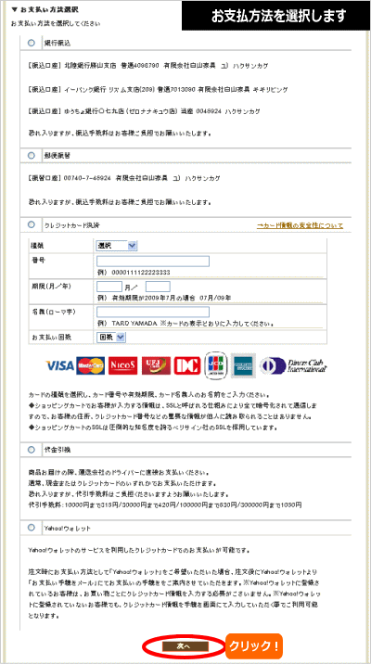Click the 期限(月/年) label
Viewport: 371px width, 664px height.
click(51, 287)
